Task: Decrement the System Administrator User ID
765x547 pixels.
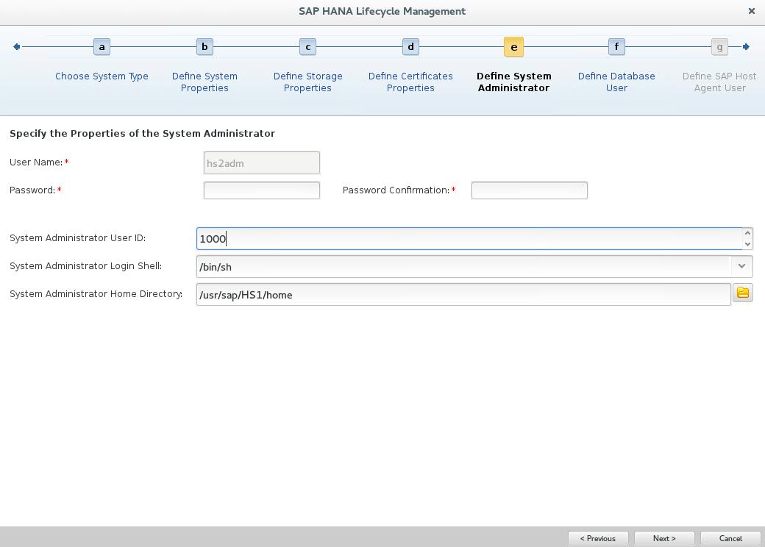Action: [x=747, y=243]
